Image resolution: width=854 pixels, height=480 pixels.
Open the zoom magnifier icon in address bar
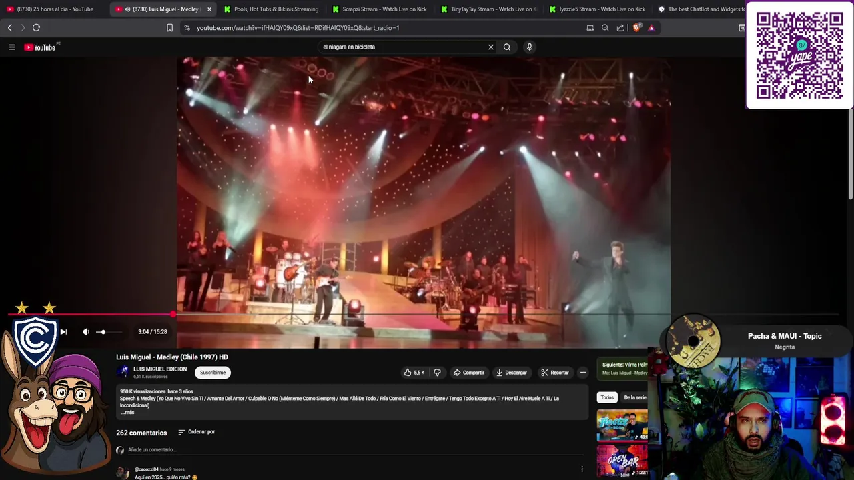tap(605, 28)
